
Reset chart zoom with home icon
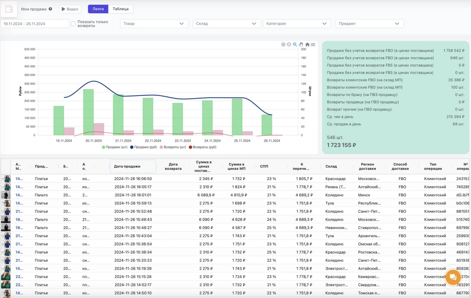click(307, 44)
